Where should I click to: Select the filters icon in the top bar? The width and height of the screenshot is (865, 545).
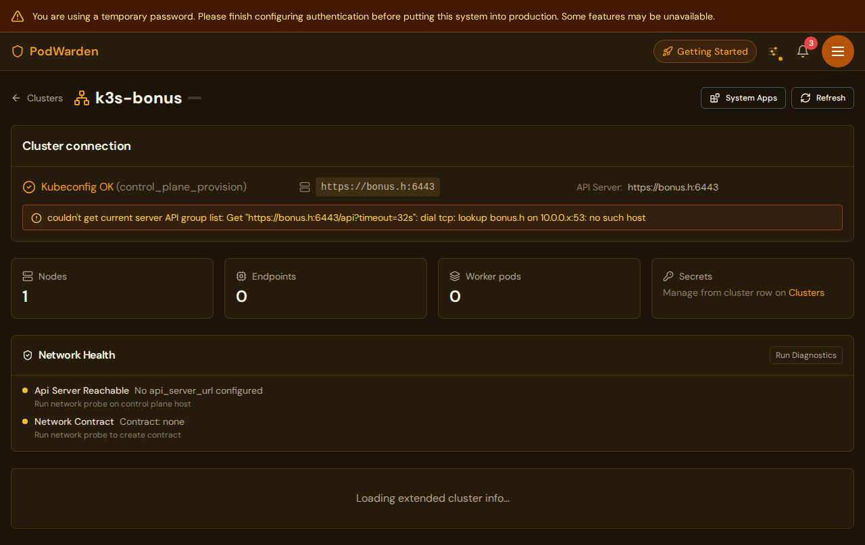pyautogui.click(x=774, y=51)
